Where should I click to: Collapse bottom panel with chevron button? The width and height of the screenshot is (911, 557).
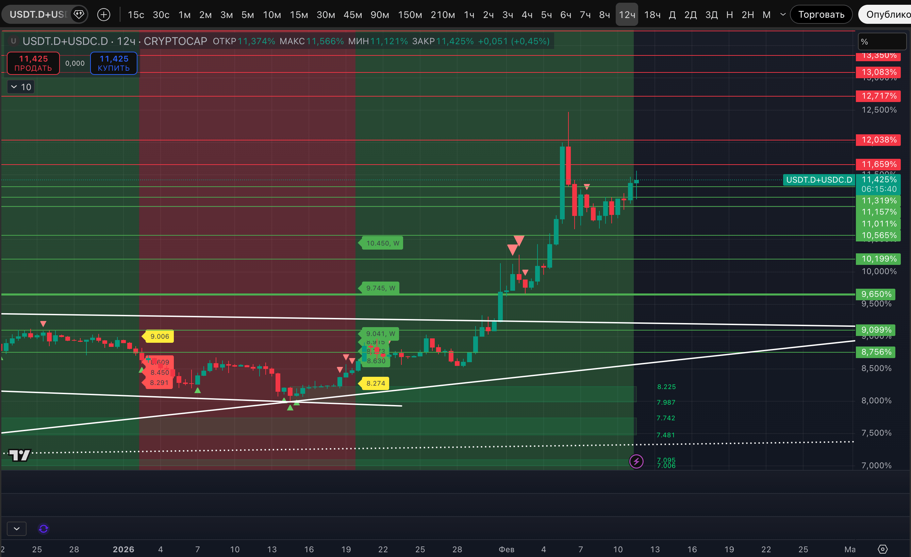coord(17,529)
